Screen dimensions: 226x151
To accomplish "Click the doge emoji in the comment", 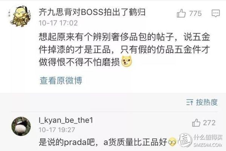I will 127,62.
